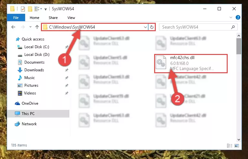Viewport: 248px width, 159px height.
Task: Switch to the Home ribbon tab
Action: click(x=35, y=18)
